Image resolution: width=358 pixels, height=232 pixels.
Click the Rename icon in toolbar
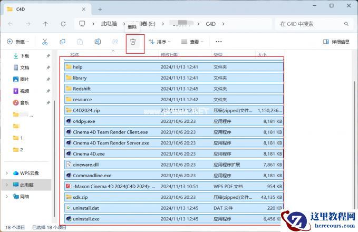click(x=98, y=42)
